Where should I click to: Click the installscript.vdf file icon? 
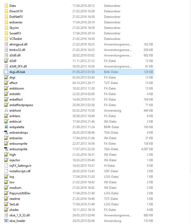[x=6, y=171]
